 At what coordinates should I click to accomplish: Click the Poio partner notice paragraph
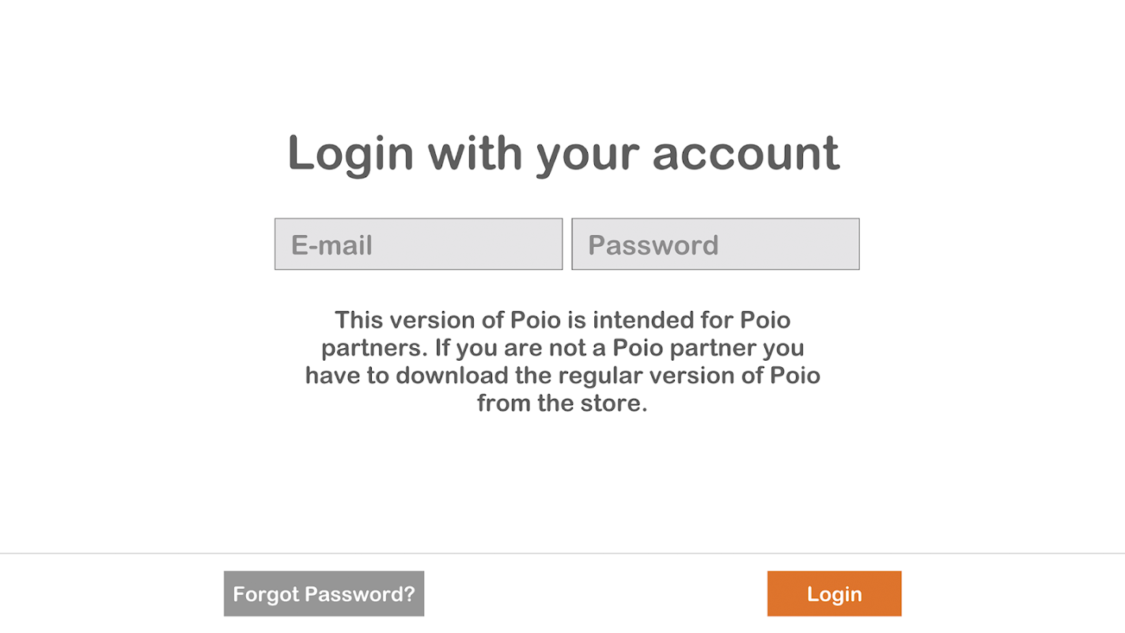click(x=562, y=362)
